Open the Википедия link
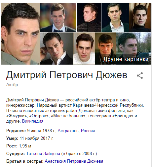This screenshot has width=153, height=167. point(33,121)
